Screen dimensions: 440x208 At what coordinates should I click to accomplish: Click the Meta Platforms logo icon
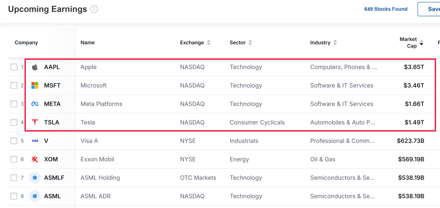pyautogui.click(x=35, y=104)
